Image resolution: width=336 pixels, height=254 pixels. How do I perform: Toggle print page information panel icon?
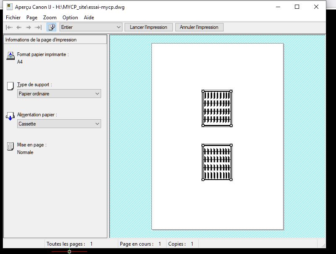tap(52, 27)
